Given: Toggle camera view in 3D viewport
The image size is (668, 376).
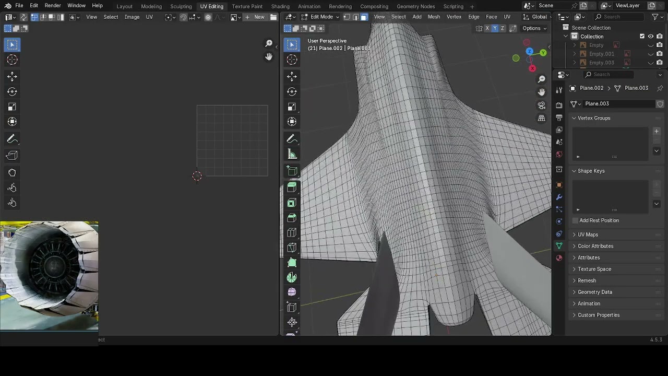Looking at the screenshot, I should coord(542,105).
